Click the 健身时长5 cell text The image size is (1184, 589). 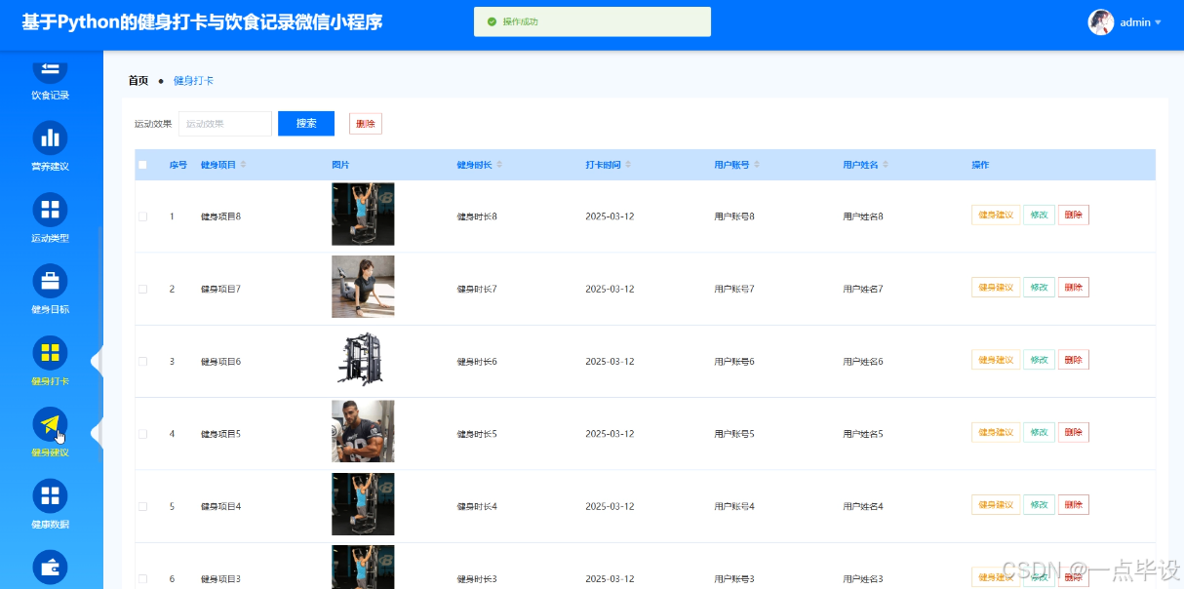pos(477,434)
